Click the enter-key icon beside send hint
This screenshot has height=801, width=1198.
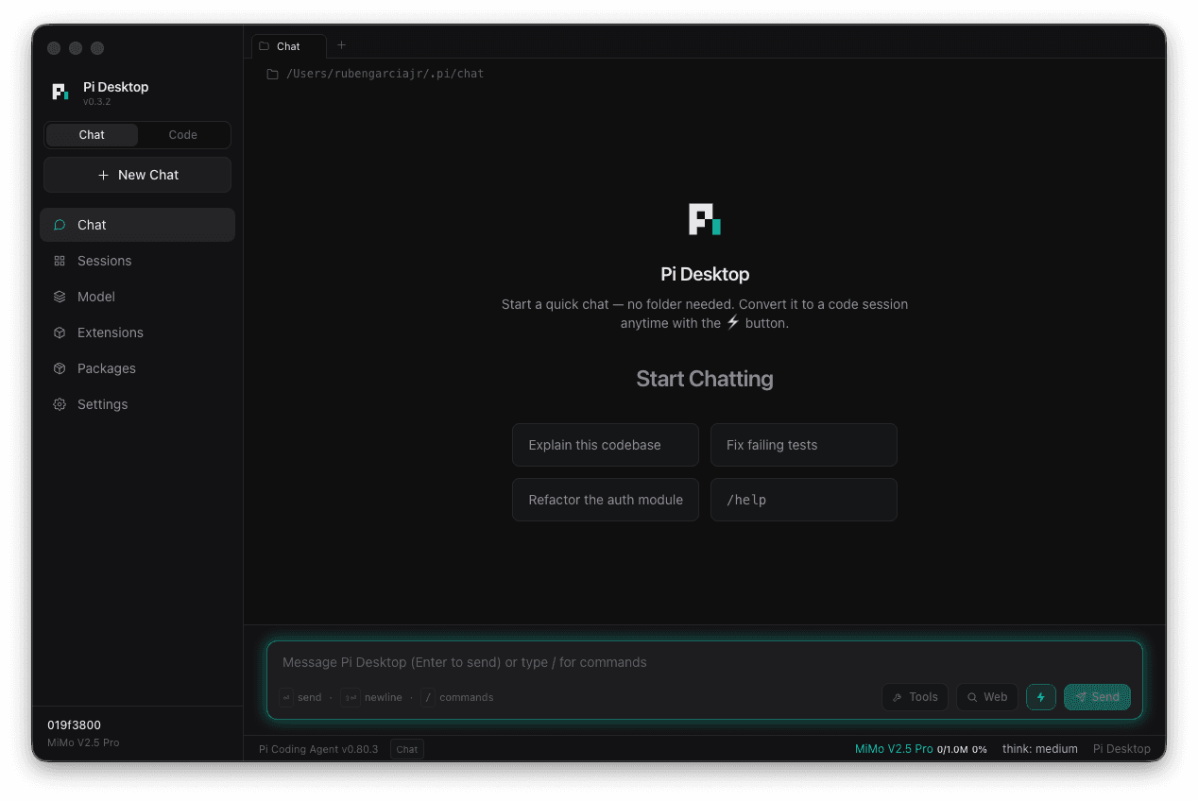[x=285, y=697]
